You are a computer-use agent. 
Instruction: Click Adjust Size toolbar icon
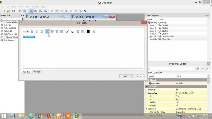85,11
